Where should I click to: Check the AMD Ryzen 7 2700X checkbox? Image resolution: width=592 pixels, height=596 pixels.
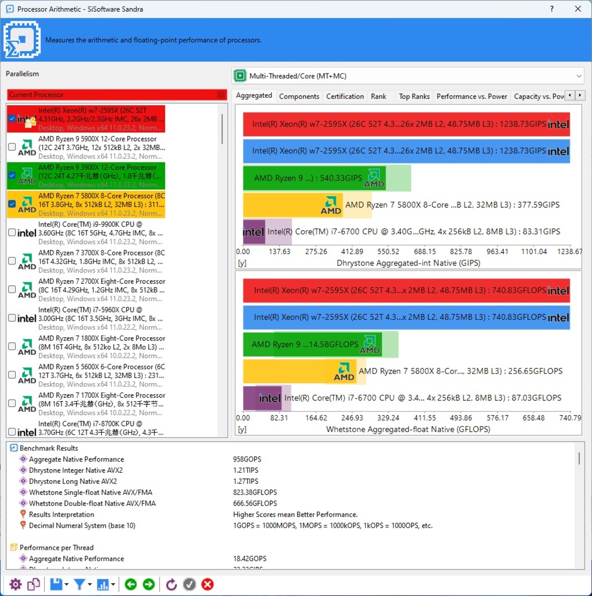12,289
